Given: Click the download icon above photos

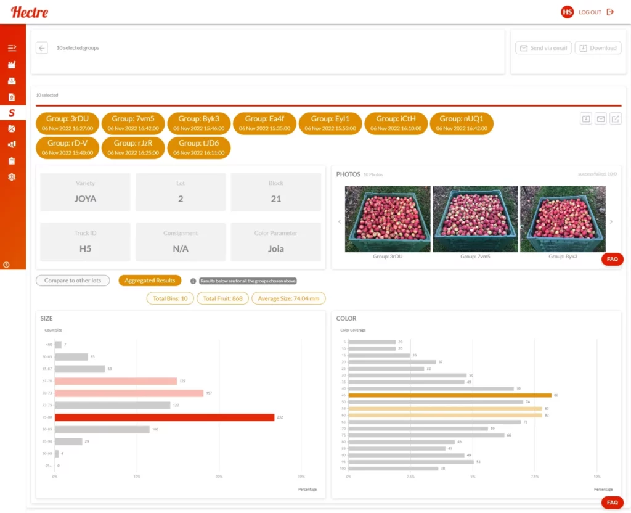Looking at the screenshot, I should (585, 119).
